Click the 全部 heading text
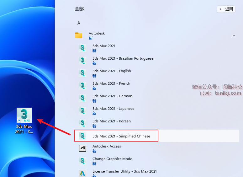 pyautogui.click(x=79, y=9)
